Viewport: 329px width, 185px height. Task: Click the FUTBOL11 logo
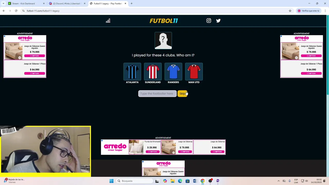164,21
